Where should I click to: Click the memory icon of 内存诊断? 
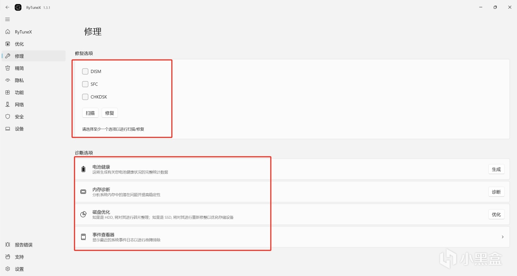click(x=83, y=192)
